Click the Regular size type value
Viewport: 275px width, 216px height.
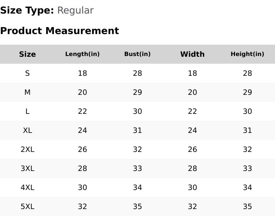pos(75,10)
